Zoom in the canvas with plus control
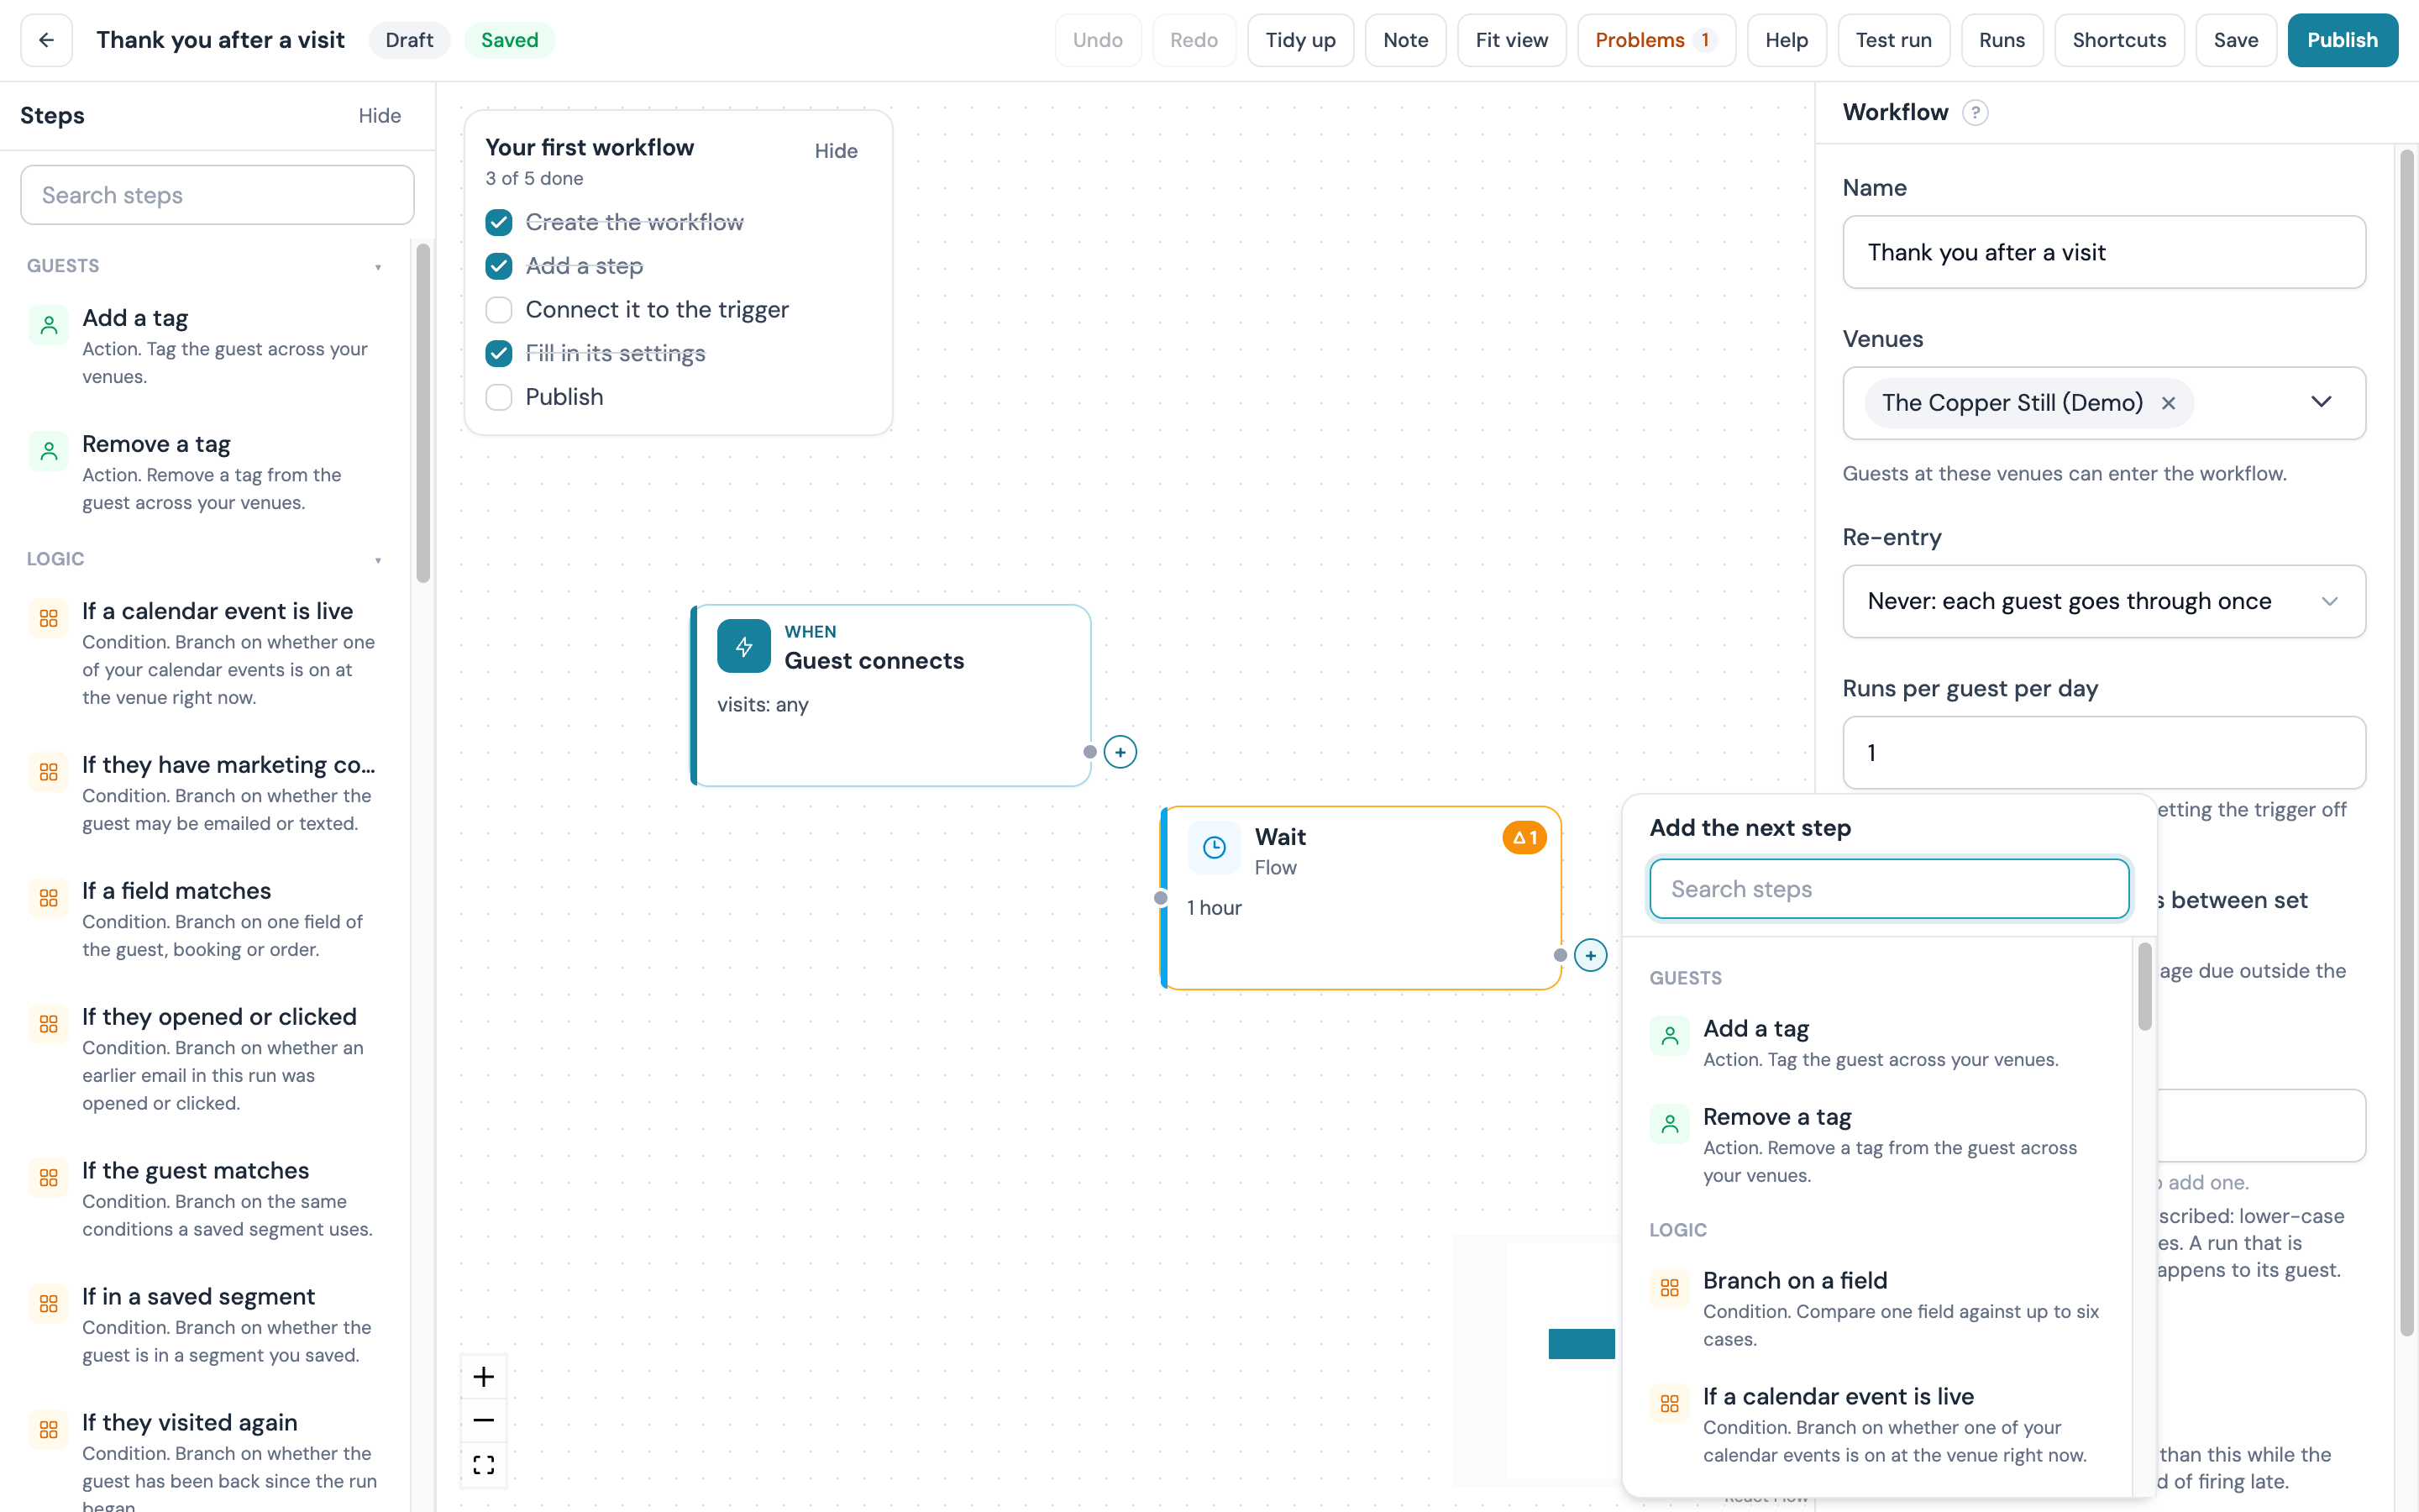This screenshot has height=1512, width=2419. (484, 1377)
